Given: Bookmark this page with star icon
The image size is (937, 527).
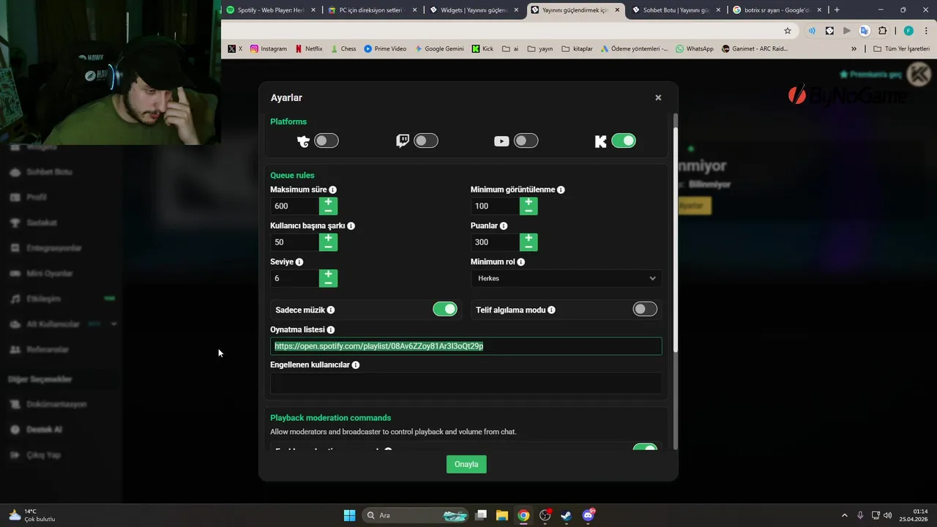Looking at the screenshot, I should point(788,31).
